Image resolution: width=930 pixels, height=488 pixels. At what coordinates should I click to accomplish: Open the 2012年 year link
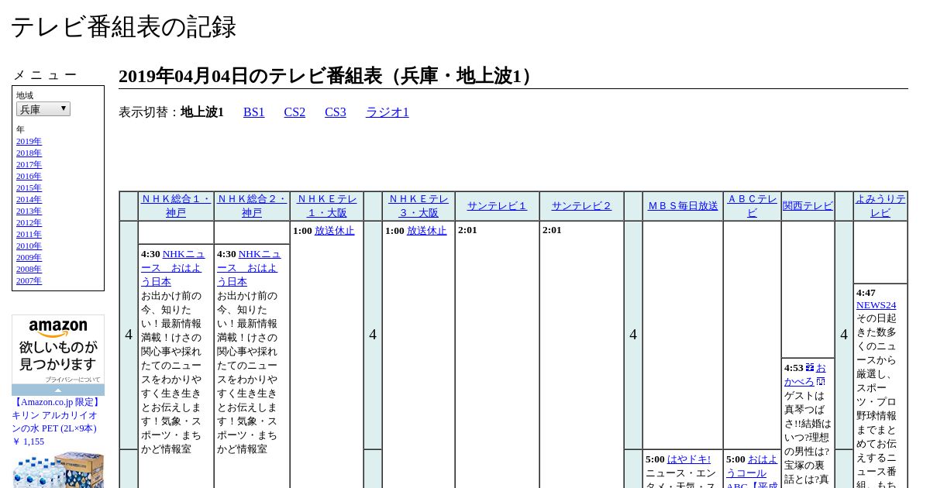[x=29, y=222]
